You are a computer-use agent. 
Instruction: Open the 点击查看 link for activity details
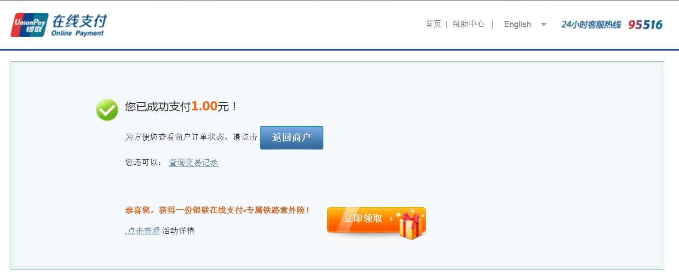coord(144,231)
